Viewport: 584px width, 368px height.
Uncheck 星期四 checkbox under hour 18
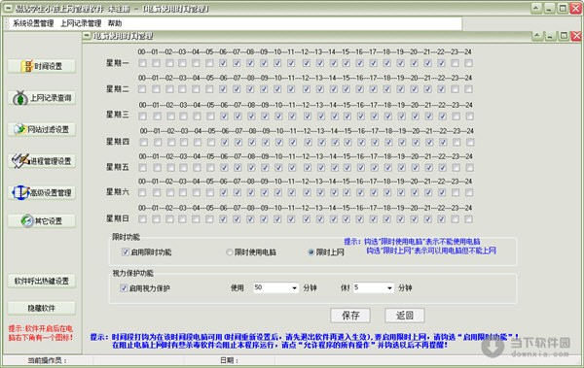(388, 142)
